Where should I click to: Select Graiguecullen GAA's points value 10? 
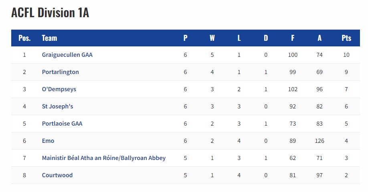[346, 55]
